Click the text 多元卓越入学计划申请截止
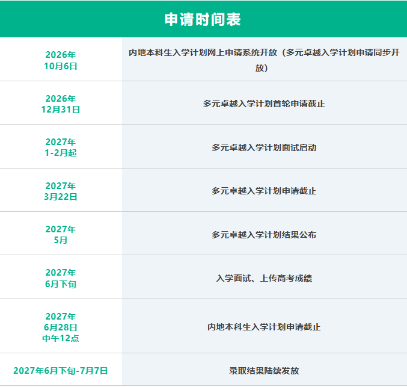The width and height of the screenshot is (407, 387). coord(264,191)
